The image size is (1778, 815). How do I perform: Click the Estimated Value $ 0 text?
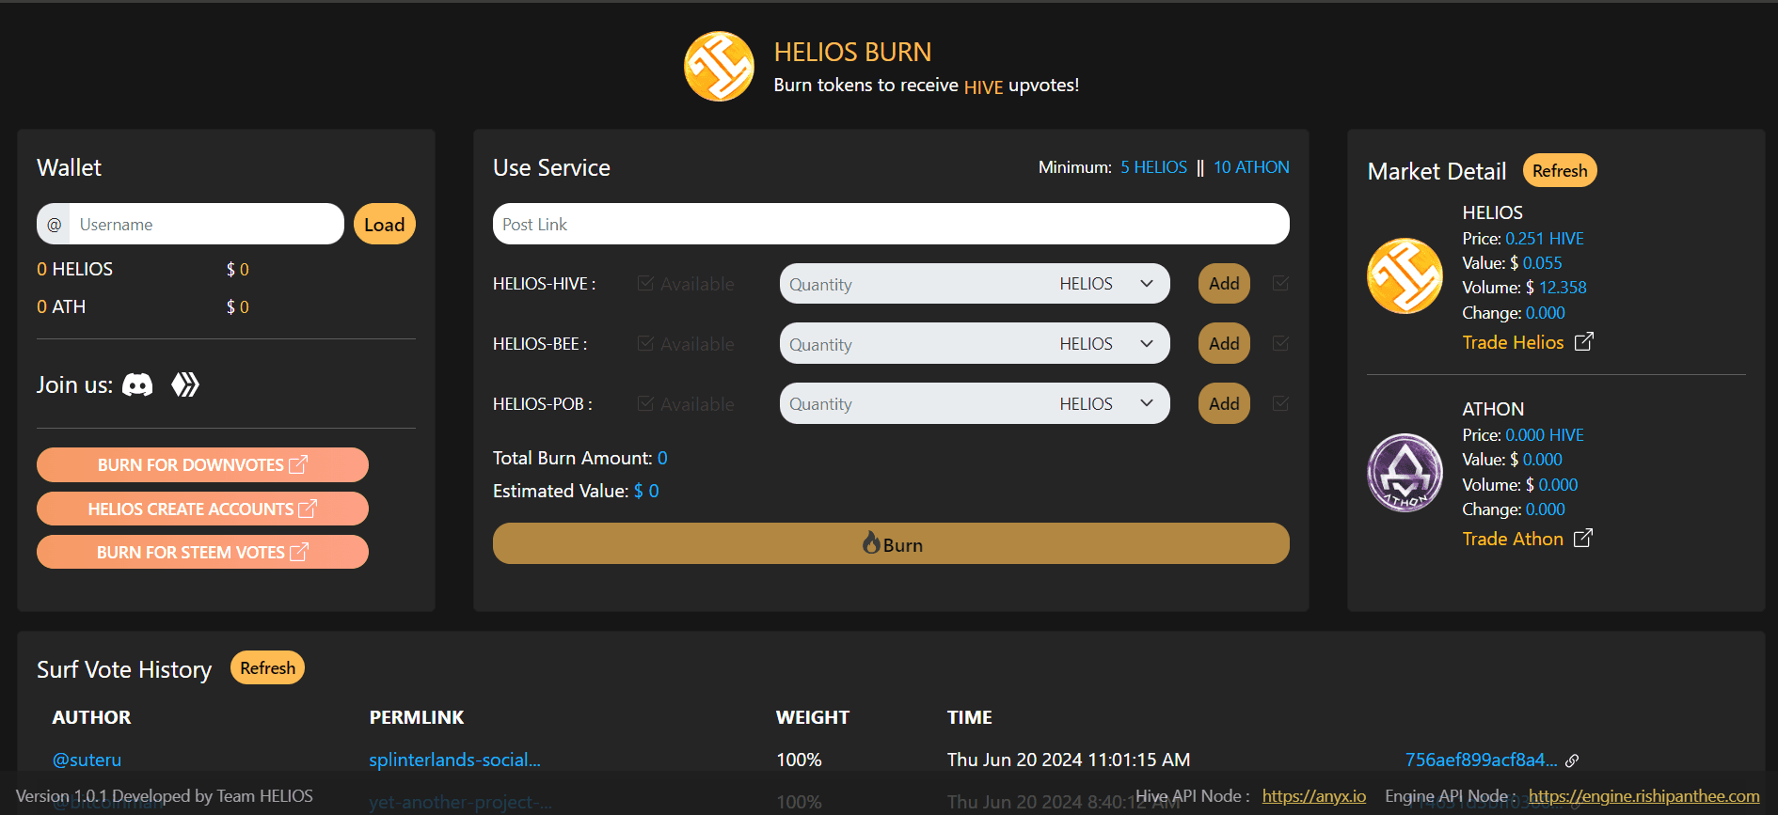(646, 491)
